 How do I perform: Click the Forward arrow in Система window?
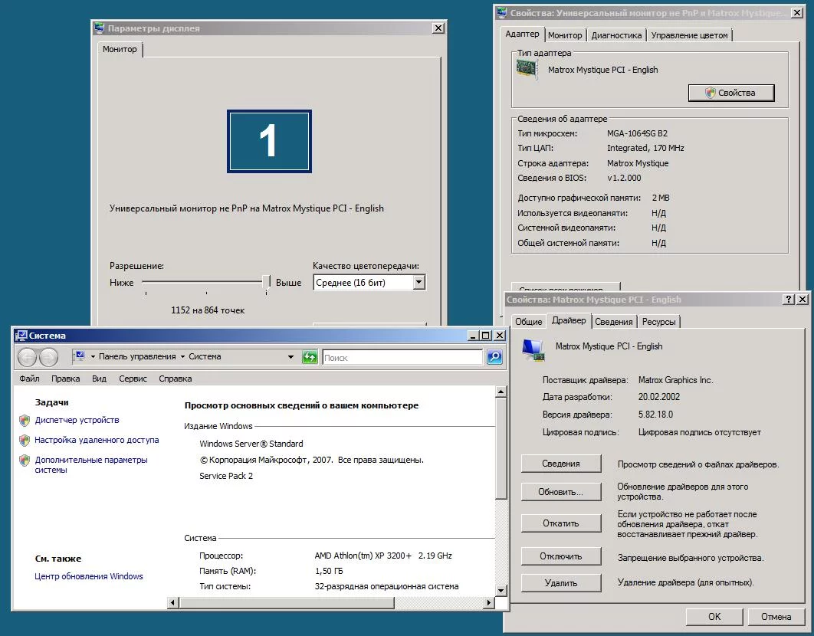click(x=48, y=357)
